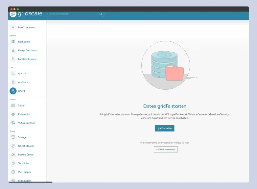Click the ISO Images disc icon

coord(13,172)
